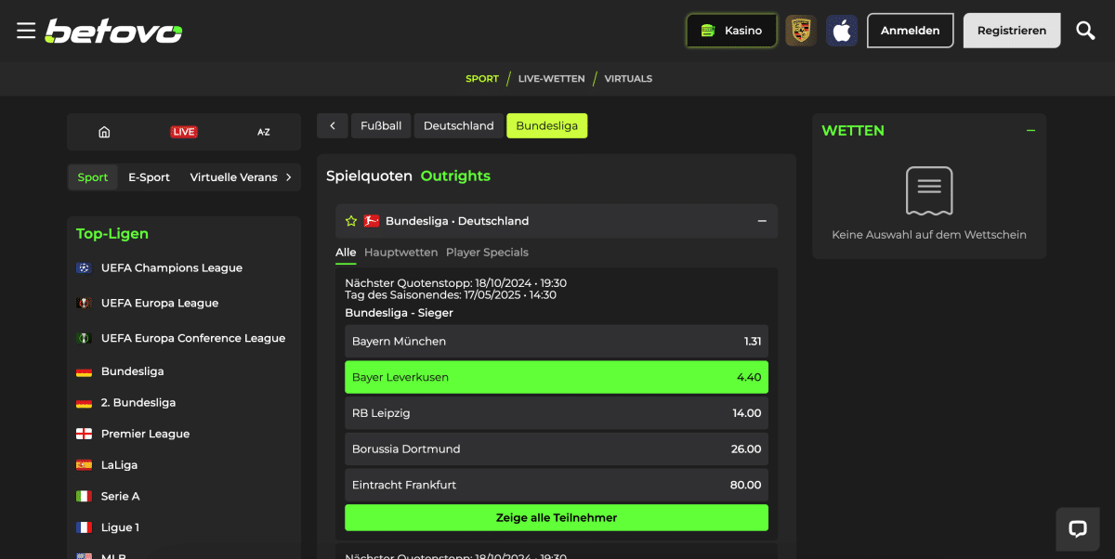Click the empty bet slip receipt icon
The height and width of the screenshot is (559, 1115).
click(929, 191)
